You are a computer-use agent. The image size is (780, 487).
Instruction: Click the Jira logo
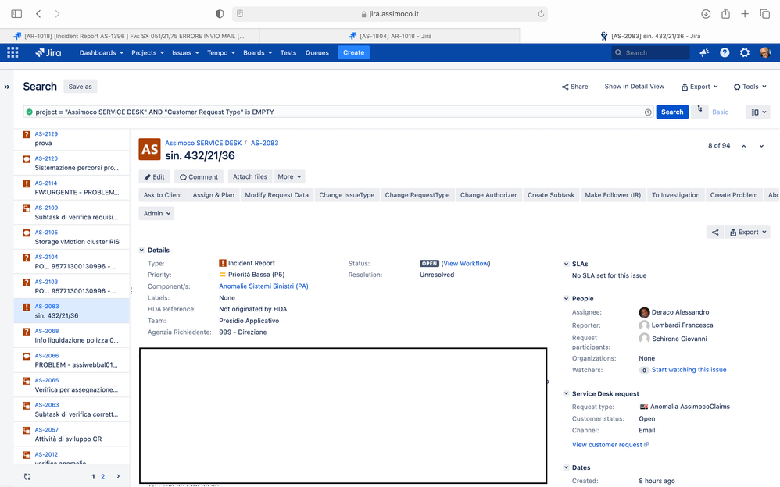point(47,52)
